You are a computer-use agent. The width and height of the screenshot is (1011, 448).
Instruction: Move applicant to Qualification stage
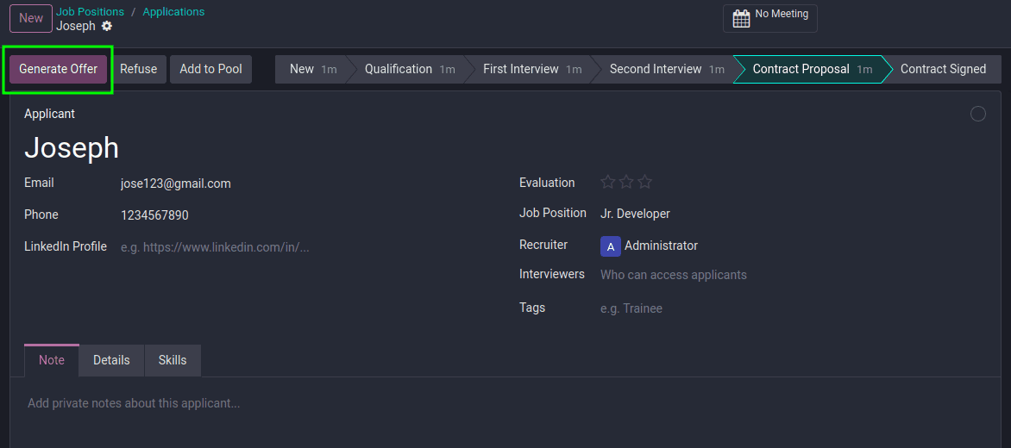[x=410, y=69]
